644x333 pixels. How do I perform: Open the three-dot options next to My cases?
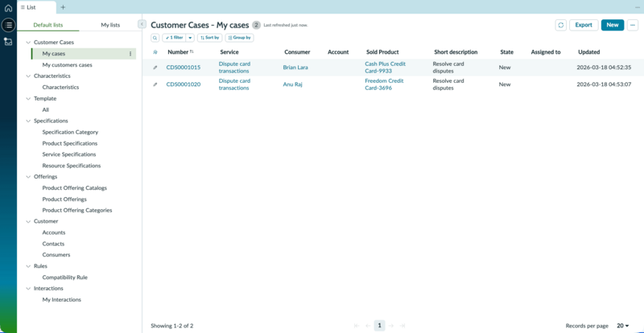click(130, 54)
